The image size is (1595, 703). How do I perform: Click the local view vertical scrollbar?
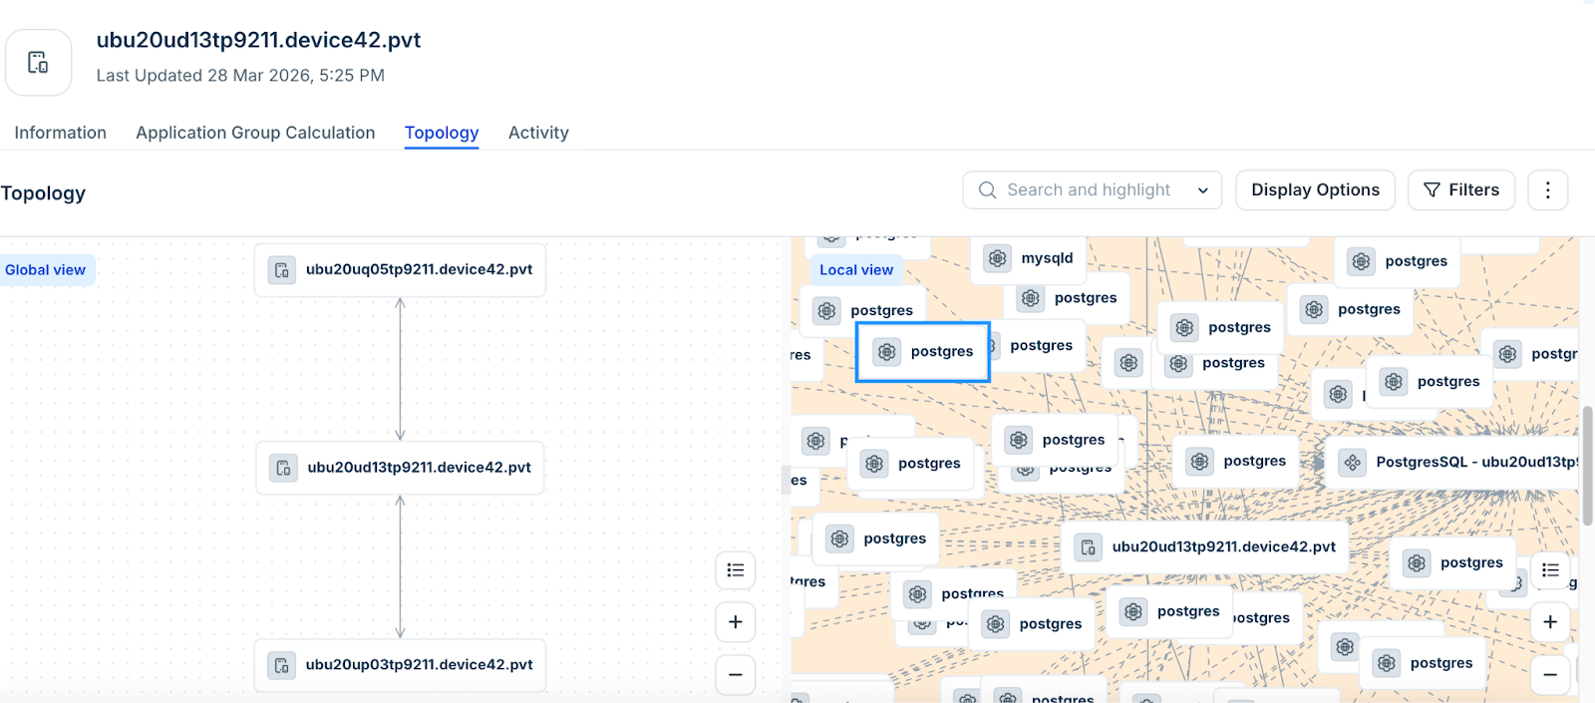(x=1587, y=465)
